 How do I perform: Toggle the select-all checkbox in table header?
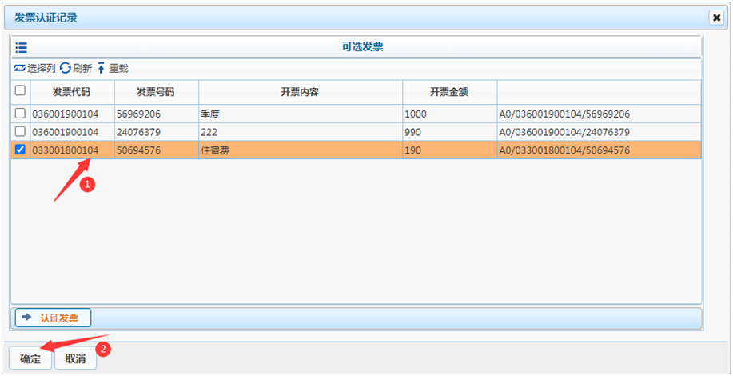point(20,91)
